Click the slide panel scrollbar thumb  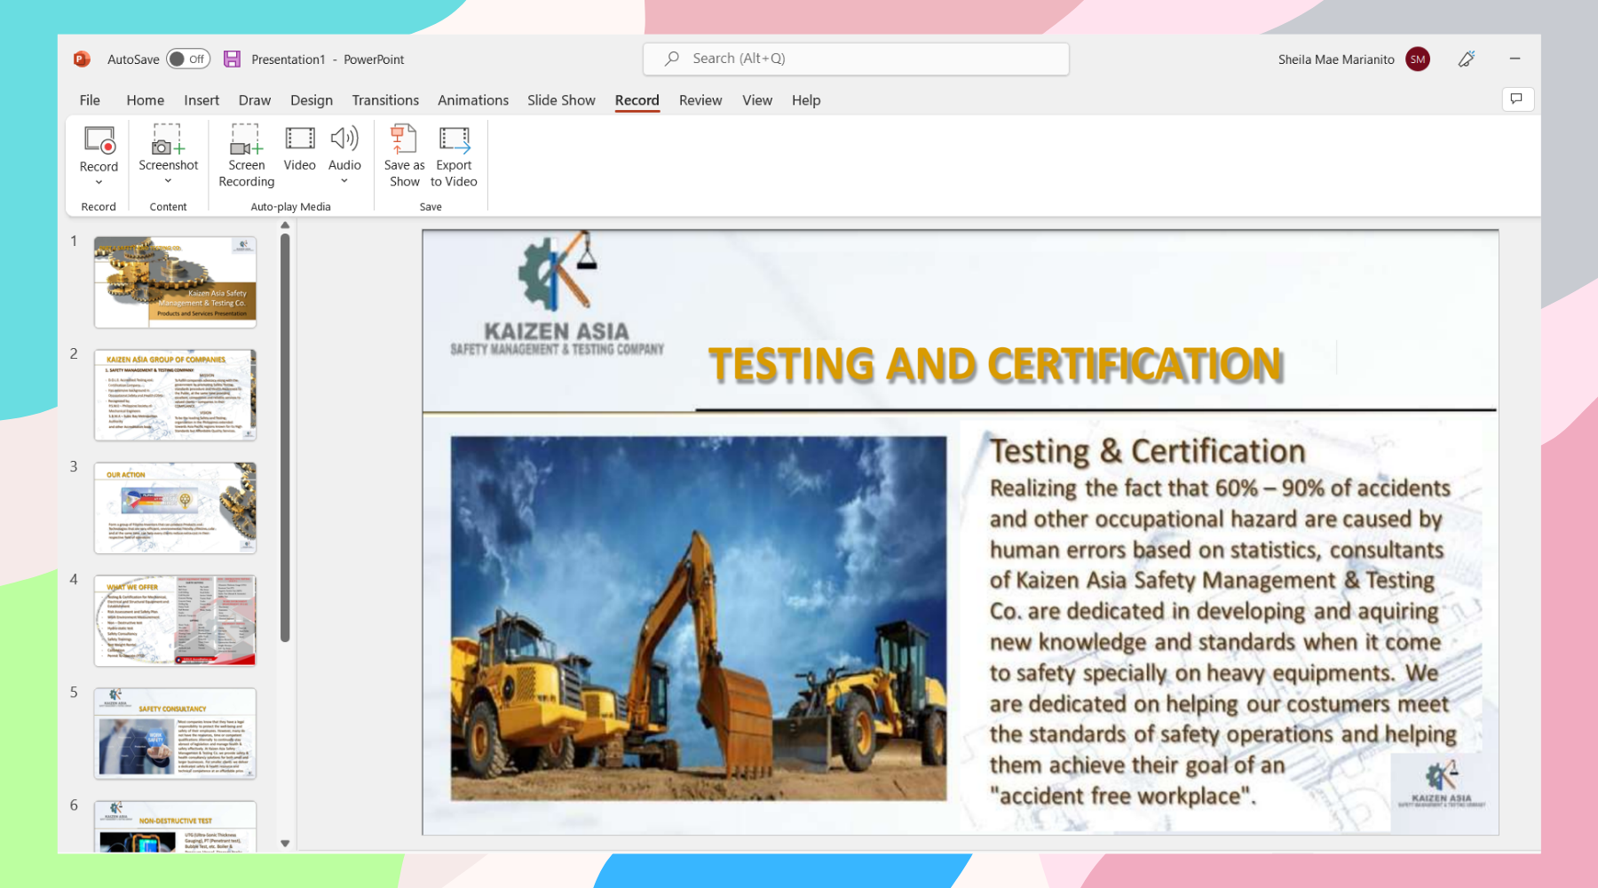tap(285, 437)
